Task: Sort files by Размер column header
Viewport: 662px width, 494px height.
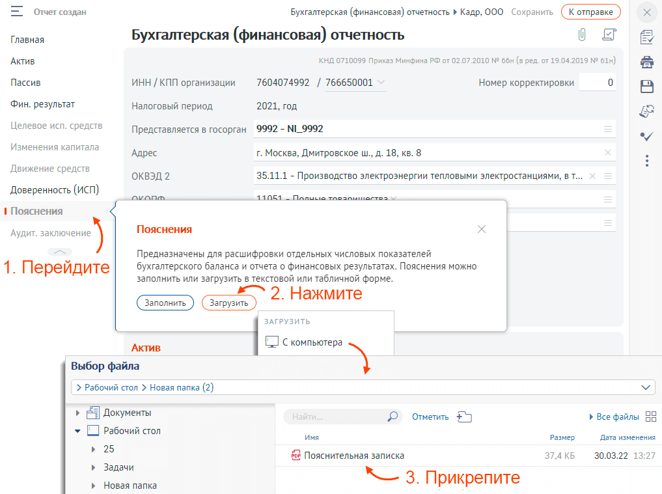Action: coord(562,437)
